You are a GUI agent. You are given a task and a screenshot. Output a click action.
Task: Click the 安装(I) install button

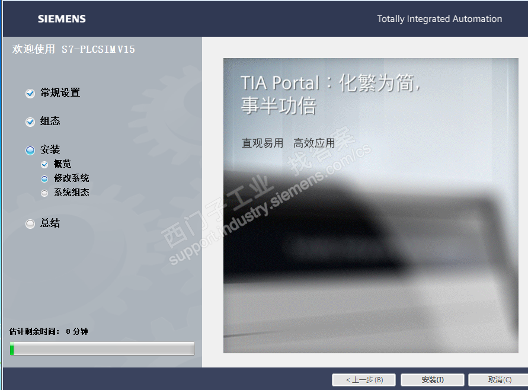point(433,380)
